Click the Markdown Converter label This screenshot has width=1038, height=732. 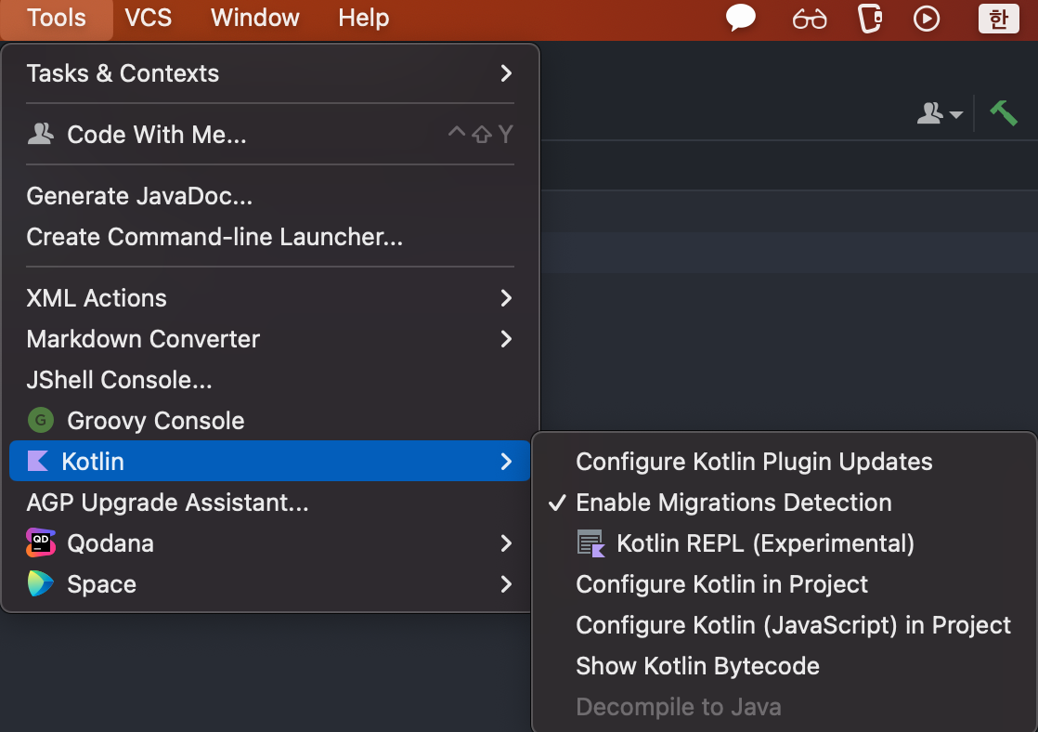(143, 339)
